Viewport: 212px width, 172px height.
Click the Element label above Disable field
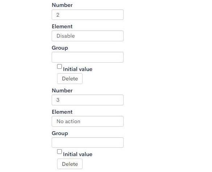point(62,26)
